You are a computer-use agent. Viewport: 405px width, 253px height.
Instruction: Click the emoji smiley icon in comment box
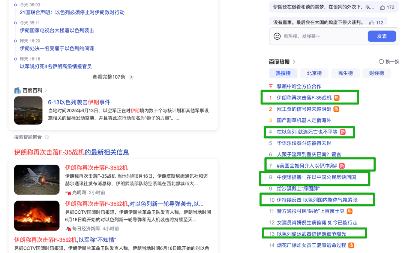click(x=277, y=36)
